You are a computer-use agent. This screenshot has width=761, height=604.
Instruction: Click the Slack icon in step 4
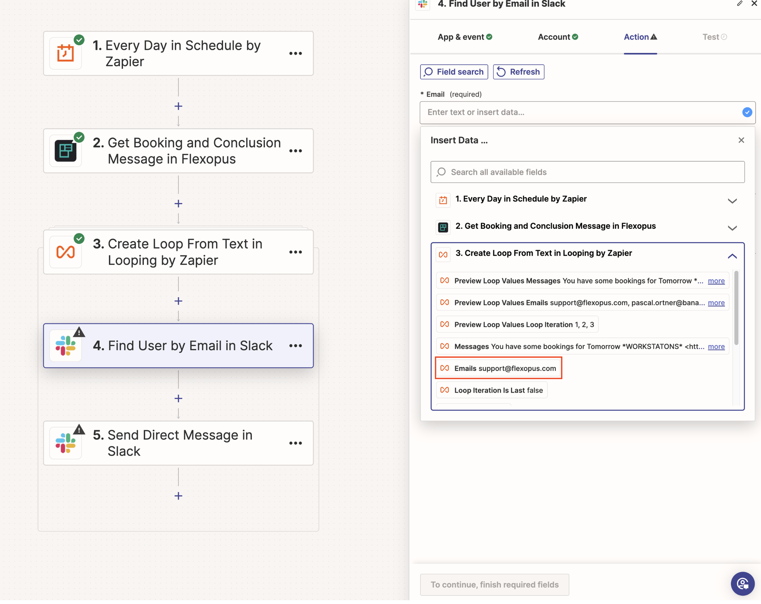tap(65, 346)
